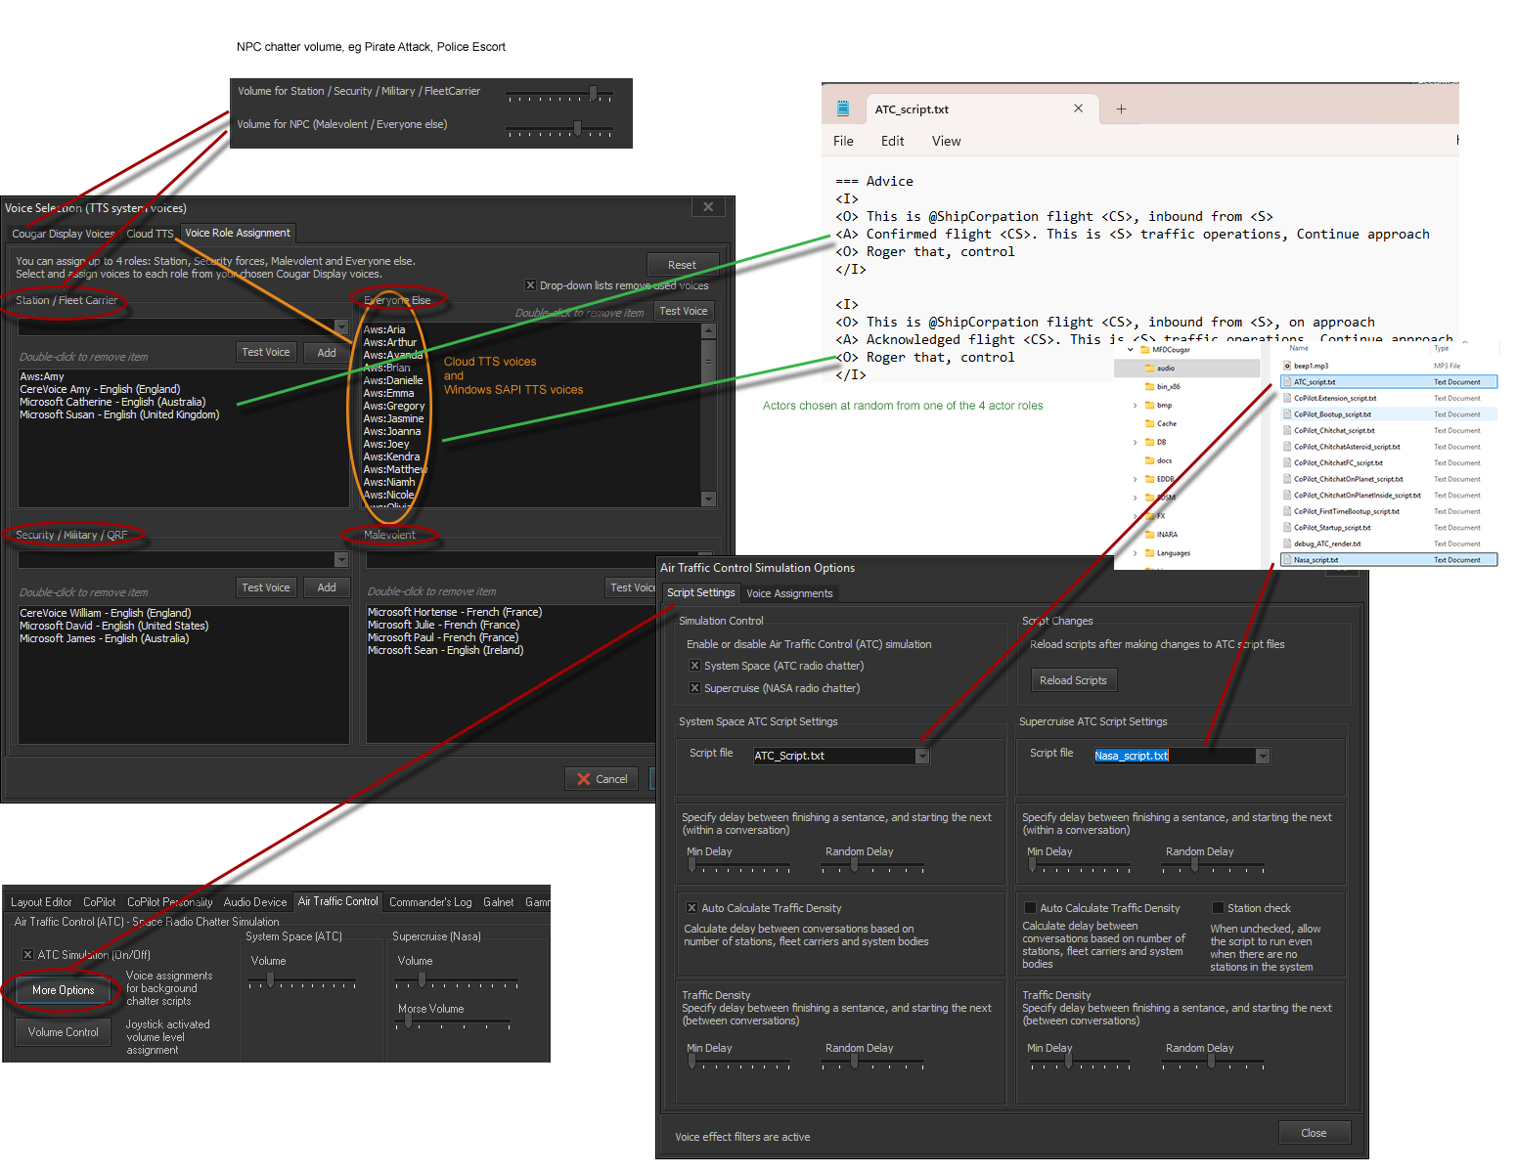This screenshot has height=1173, width=1516.
Task: Disable System Space ATC radio chatter checkbox
Action: [694, 666]
